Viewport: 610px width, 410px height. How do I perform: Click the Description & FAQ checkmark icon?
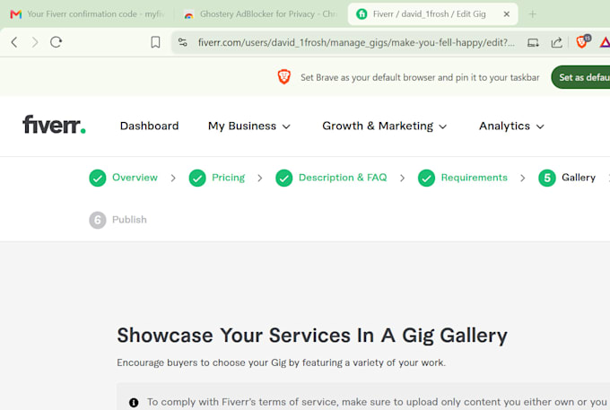tap(284, 179)
